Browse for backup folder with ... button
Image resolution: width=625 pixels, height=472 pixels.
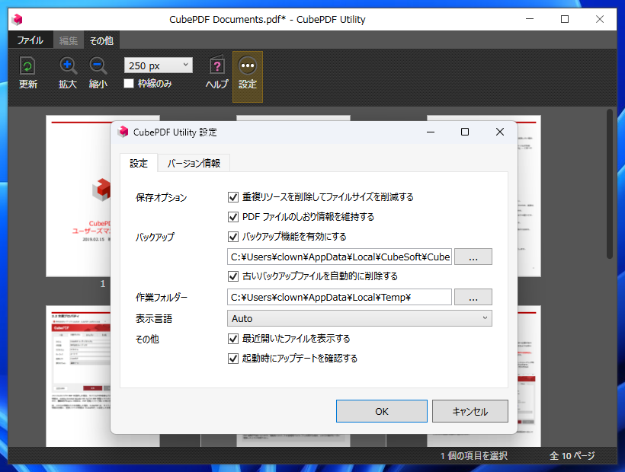click(473, 257)
